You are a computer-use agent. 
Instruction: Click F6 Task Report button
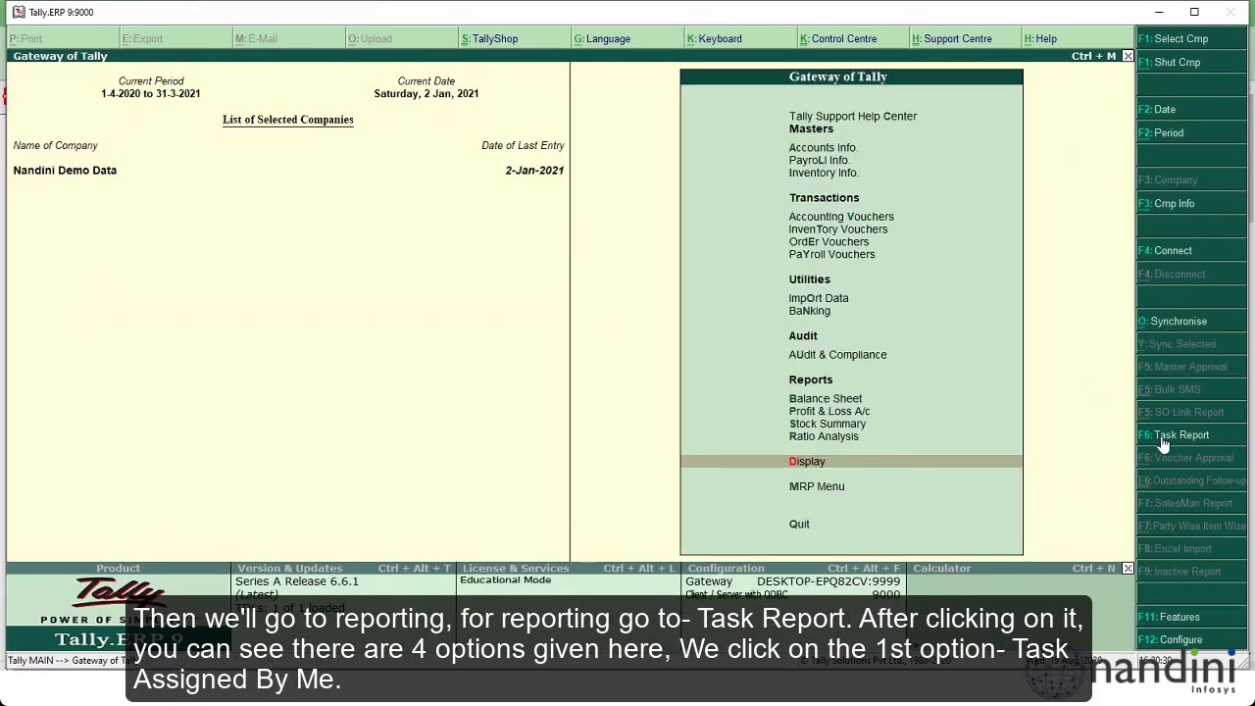pyautogui.click(x=1191, y=435)
